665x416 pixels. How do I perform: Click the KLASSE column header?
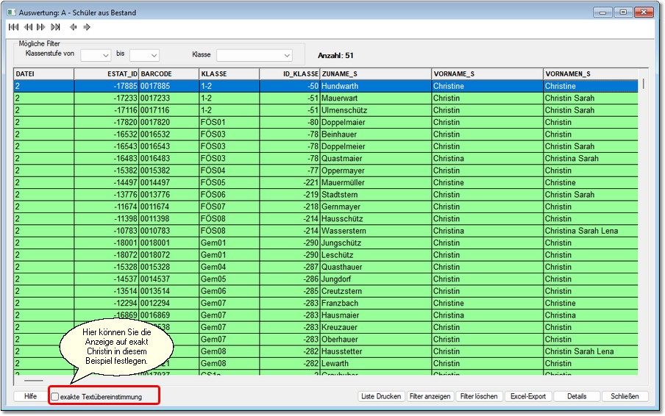coord(229,73)
